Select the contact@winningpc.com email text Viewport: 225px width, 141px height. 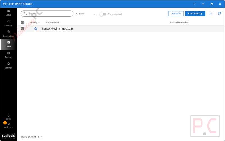57,29
